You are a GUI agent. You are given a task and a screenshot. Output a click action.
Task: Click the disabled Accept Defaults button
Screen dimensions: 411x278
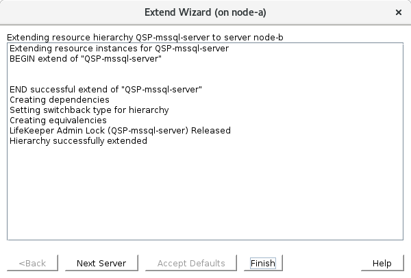190,263
